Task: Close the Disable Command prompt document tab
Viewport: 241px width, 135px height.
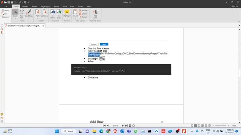Action: click(x=43, y=26)
